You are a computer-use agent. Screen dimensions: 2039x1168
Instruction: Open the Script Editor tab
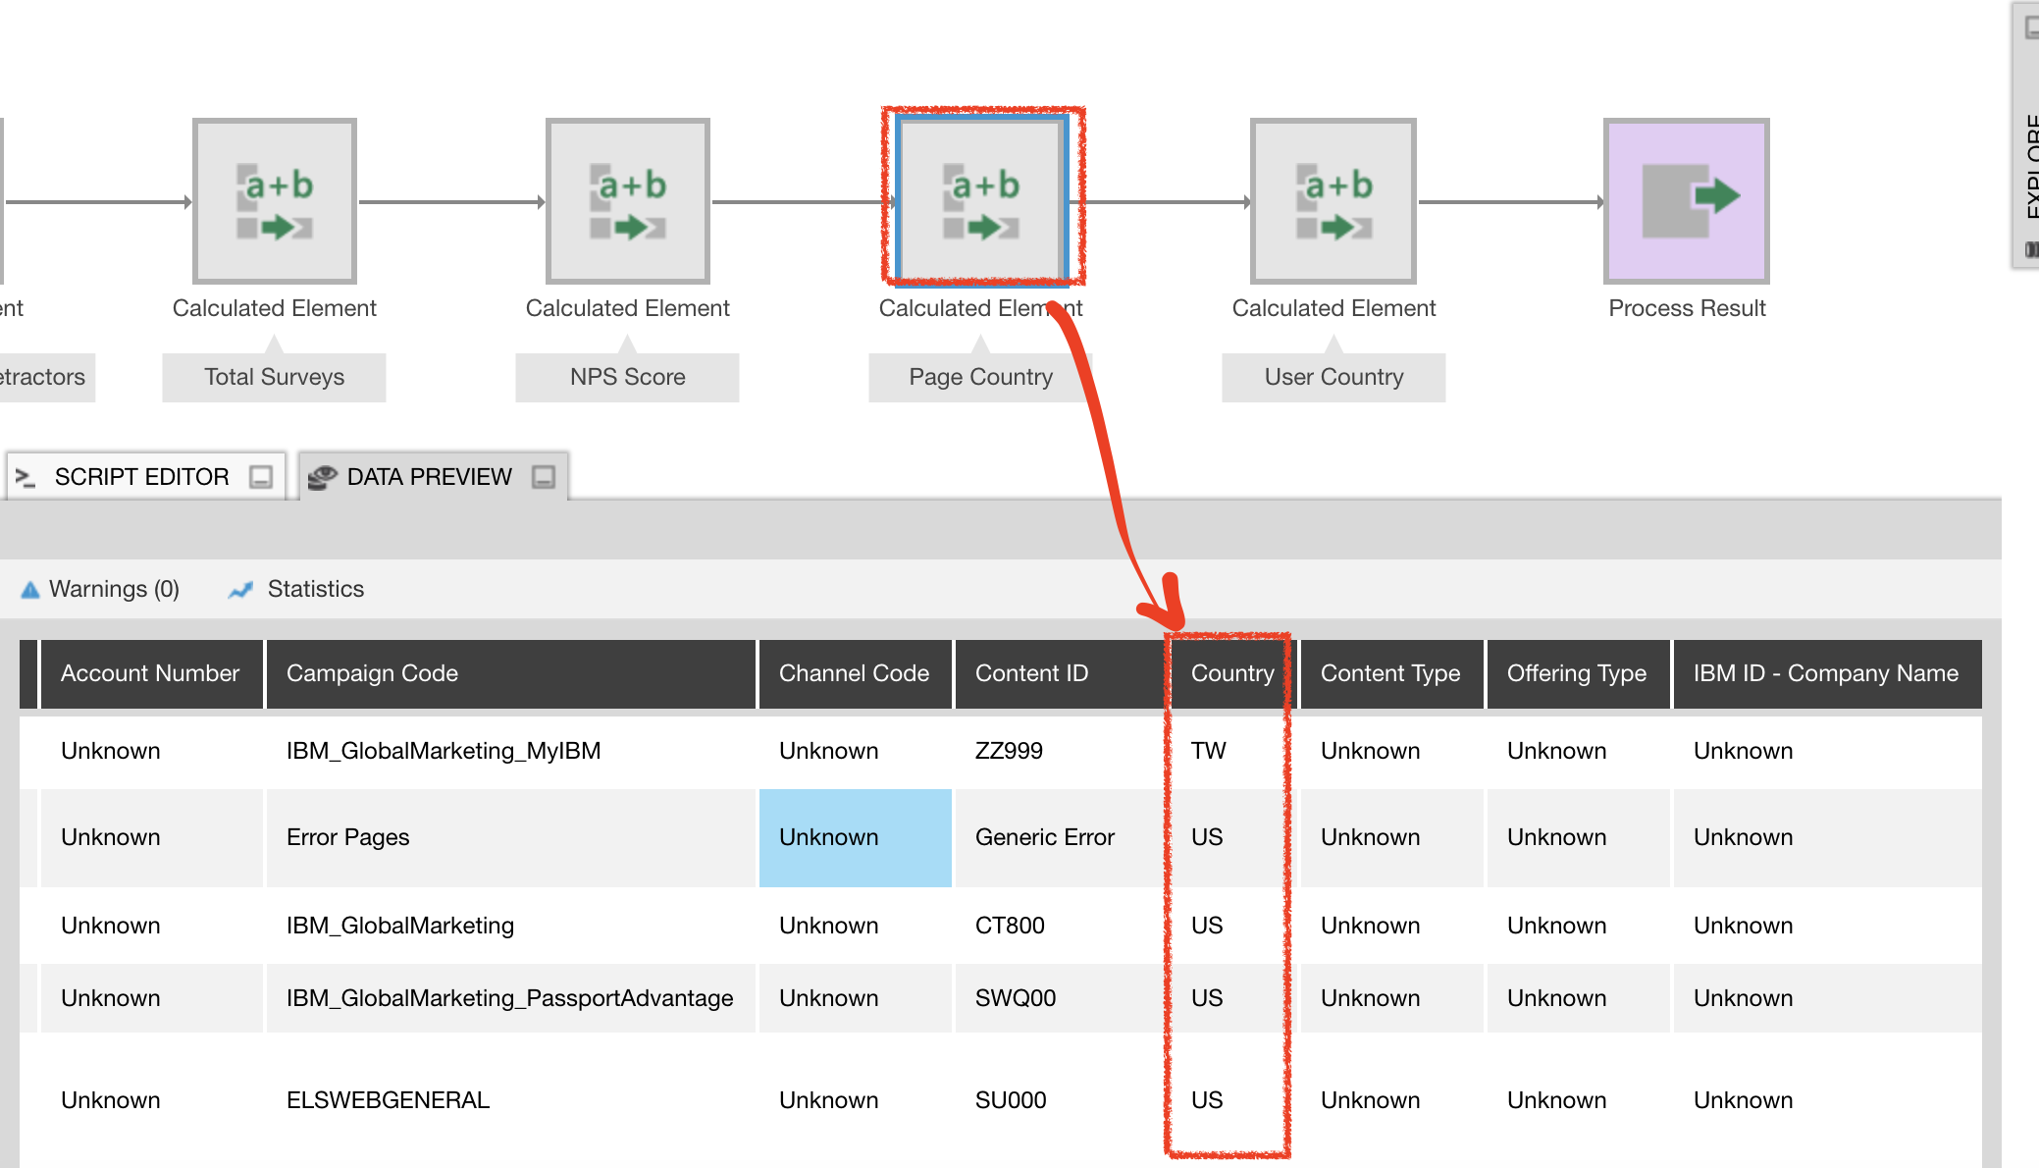point(146,476)
